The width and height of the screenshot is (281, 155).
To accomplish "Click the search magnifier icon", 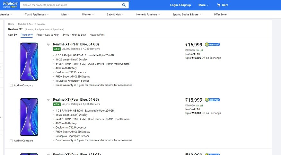I will click(124, 5).
